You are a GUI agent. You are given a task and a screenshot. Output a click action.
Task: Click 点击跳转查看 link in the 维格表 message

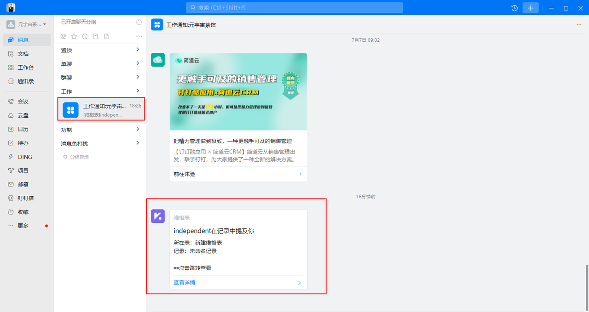(192, 268)
